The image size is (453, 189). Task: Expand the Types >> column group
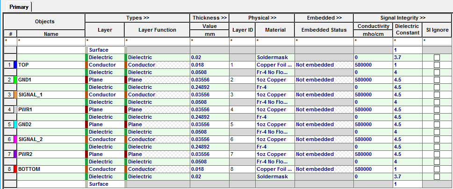point(137,18)
